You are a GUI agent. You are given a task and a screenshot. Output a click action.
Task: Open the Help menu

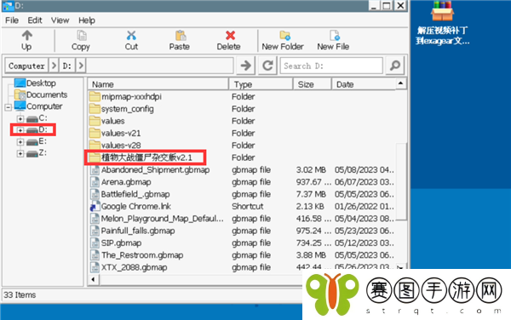point(87,20)
